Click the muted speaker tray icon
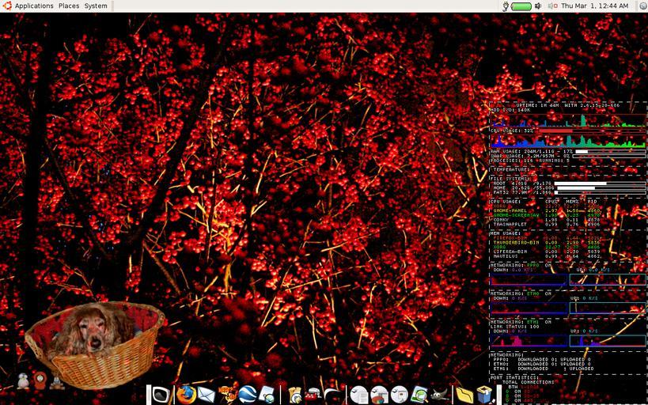 (551, 6)
